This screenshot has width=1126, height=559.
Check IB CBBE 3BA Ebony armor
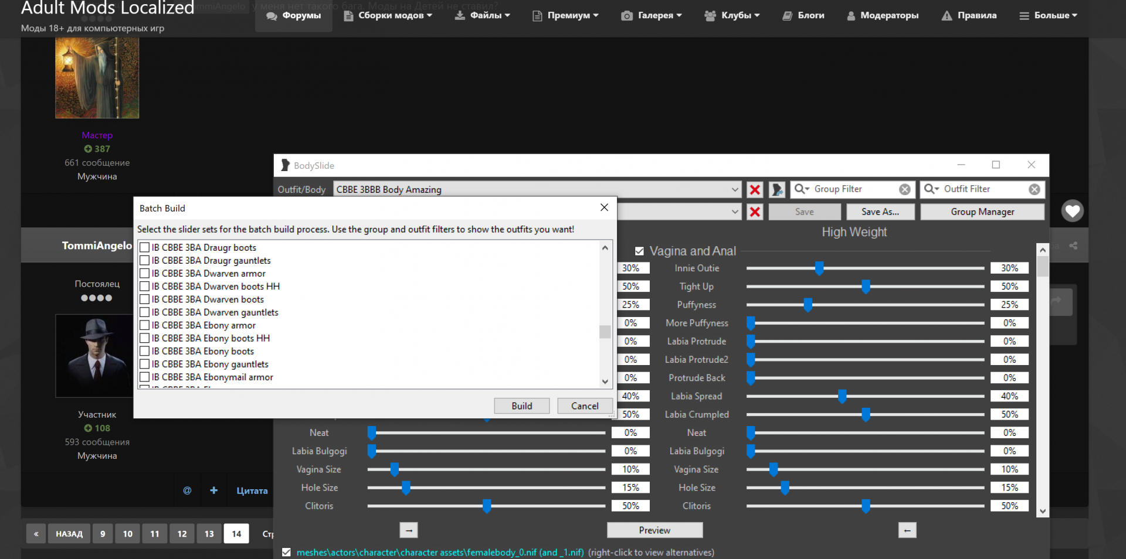[145, 325]
